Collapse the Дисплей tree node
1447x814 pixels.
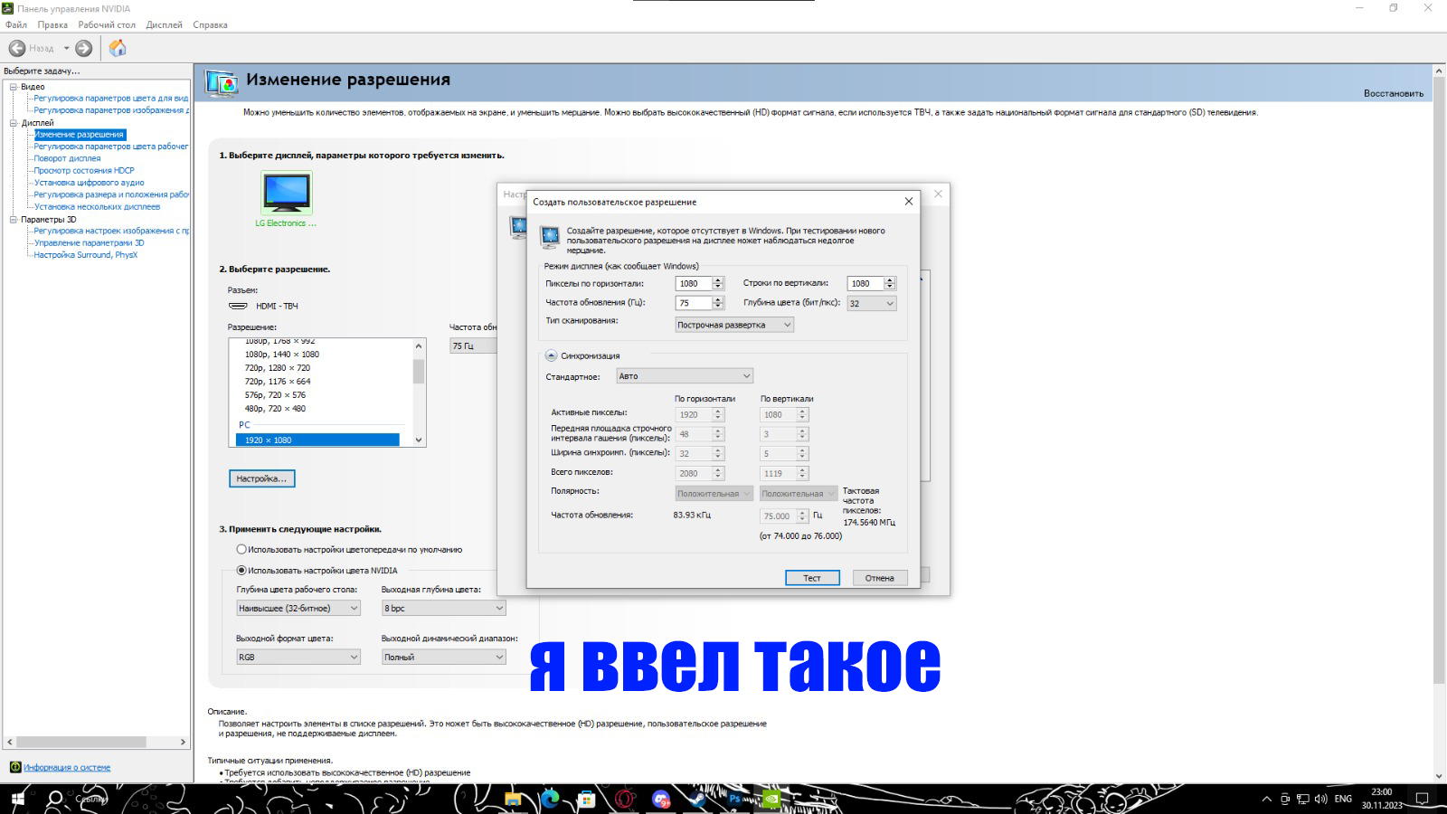click(x=14, y=123)
